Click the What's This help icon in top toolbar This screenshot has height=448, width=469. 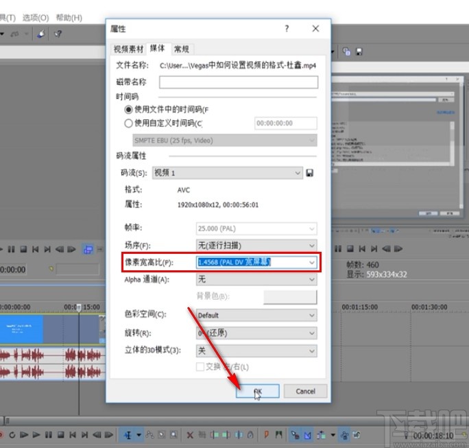(x=59, y=33)
